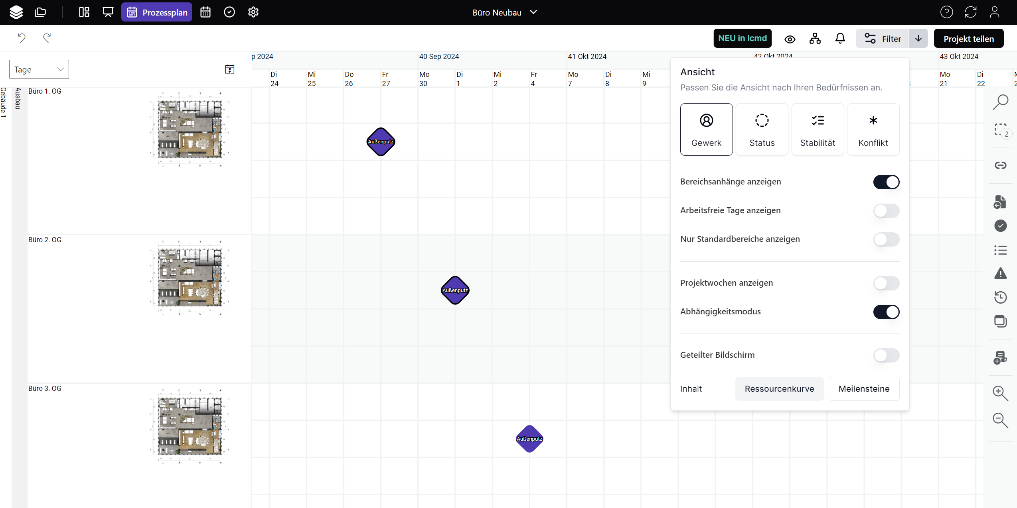Open the notifications bell icon
Image resolution: width=1017 pixels, height=508 pixels.
click(x=840, y=39)
